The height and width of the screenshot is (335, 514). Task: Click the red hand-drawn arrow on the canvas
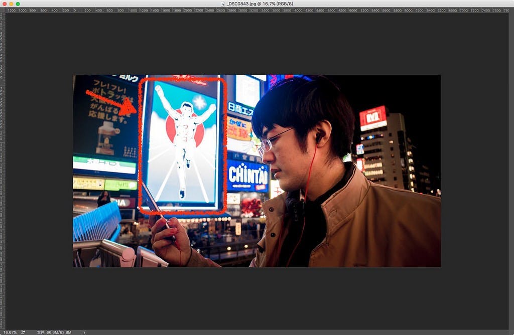coord(111,102)
